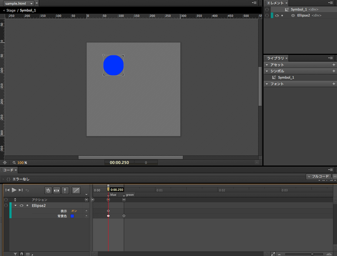337x256 pixels.
Task: Click the stage time field 00:00.250
Action: (x=119, y=163)
